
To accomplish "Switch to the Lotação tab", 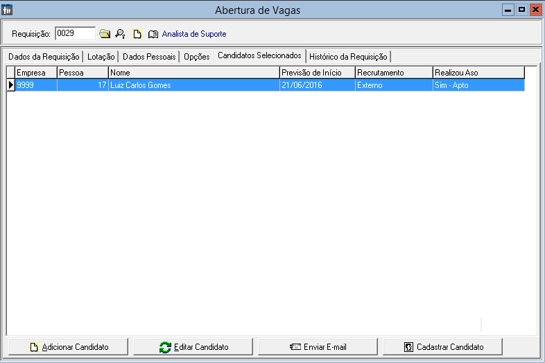I will point(101,57).
